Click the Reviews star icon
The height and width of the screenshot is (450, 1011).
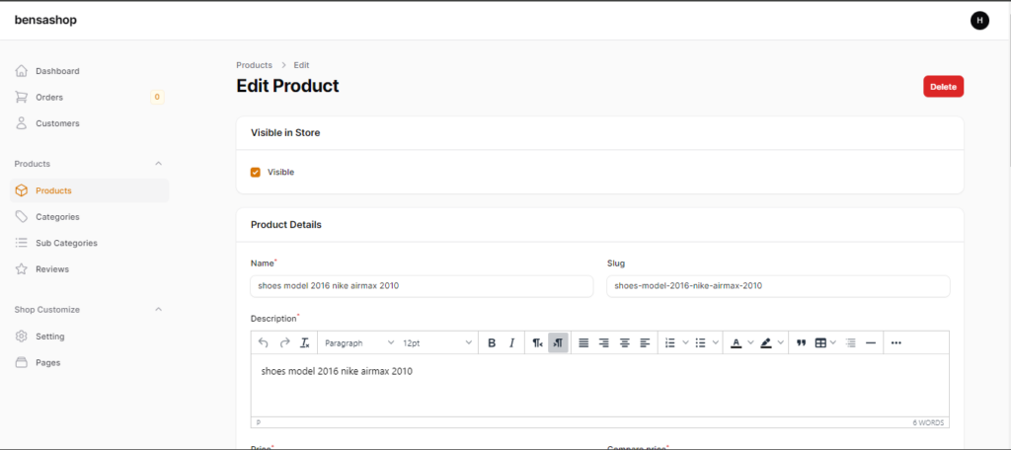point(22,268)
